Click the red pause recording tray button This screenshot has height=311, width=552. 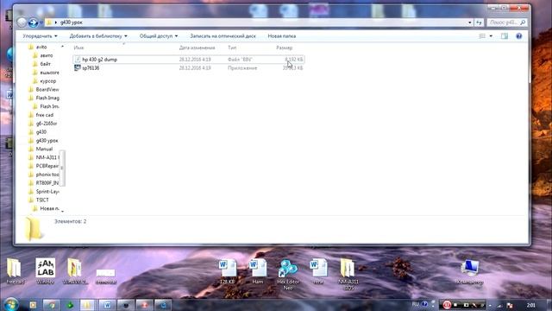coord(447,305)
